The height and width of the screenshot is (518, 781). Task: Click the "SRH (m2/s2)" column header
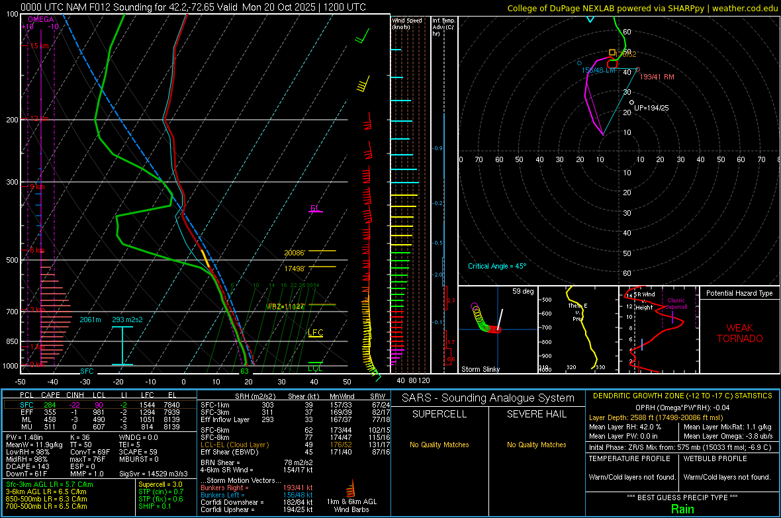coord(256,396)
